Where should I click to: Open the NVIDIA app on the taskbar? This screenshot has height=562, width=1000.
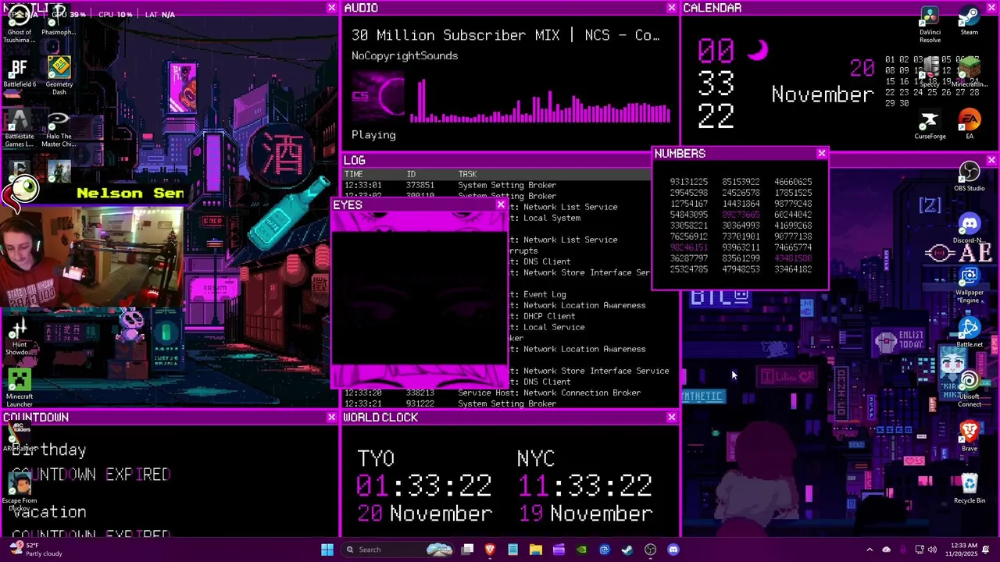(x=581, y=550)
